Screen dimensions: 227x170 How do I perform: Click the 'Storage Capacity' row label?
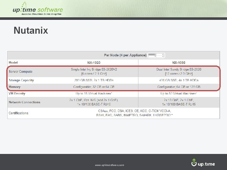(21, 80)
